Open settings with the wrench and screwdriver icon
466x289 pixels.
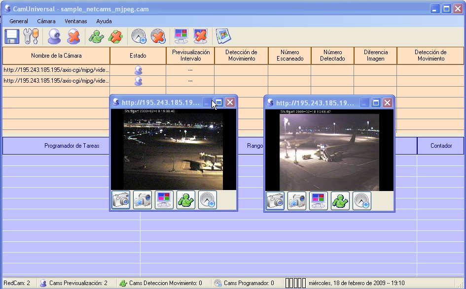click(x=31, y=36)
